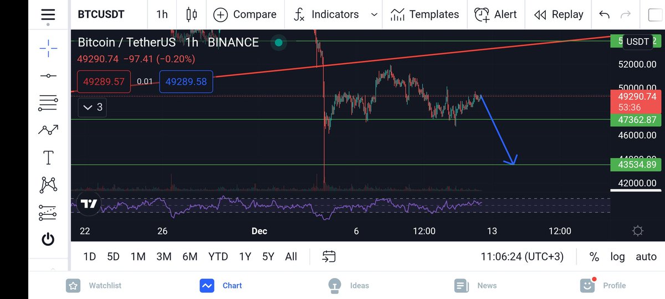
Task: Toggle log scale mode
Action: click(618, 256)
